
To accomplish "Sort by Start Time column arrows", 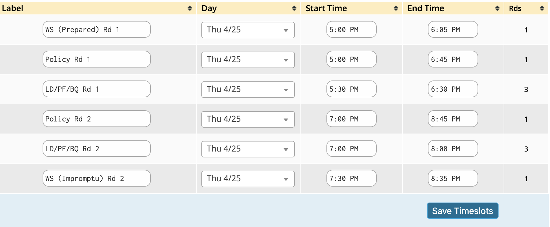I will click(x=396, y=9).
